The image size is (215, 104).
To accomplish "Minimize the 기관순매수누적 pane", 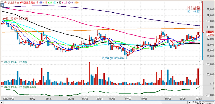I will point(199,87).
